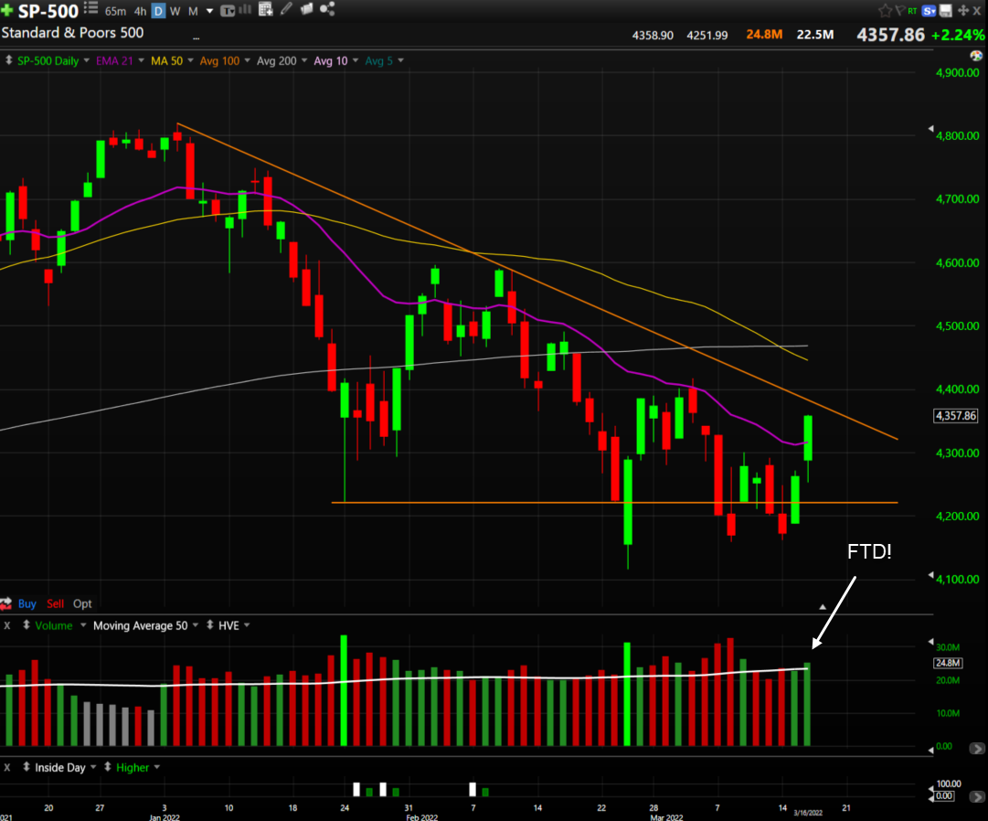Click the green RT real-time indicator
The height and width of the screenshot is (821, 988).
point(912,11)
